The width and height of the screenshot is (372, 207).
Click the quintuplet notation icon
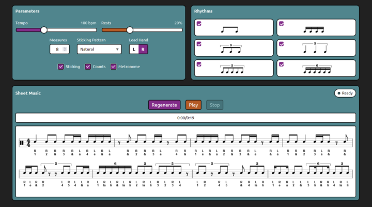point(232,69)
